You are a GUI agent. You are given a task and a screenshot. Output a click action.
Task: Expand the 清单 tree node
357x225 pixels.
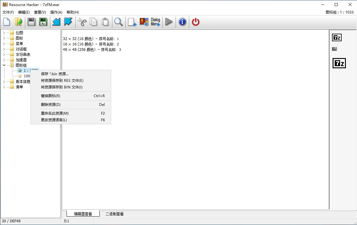pos(4,87)
